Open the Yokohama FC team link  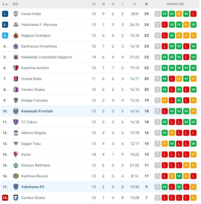(33, 187)
